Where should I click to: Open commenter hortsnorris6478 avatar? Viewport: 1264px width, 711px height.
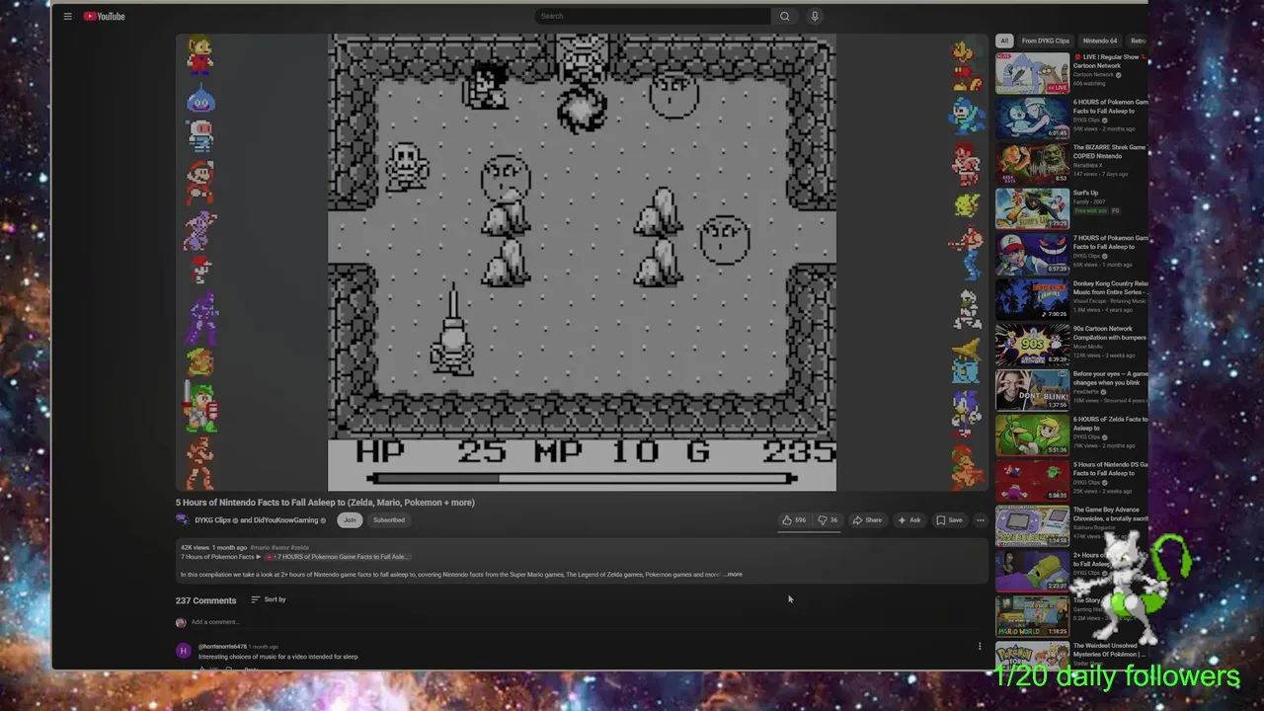point(183,651)
